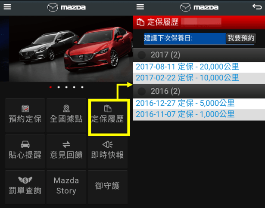Open 即時快報 news tile

[108, 151]
